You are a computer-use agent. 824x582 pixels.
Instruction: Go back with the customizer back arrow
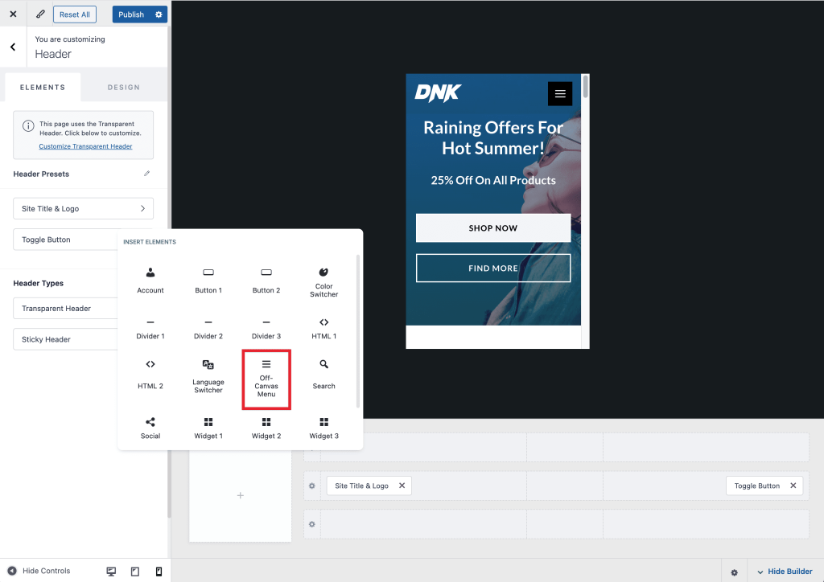pyautogui.click(x=13, y=47)
